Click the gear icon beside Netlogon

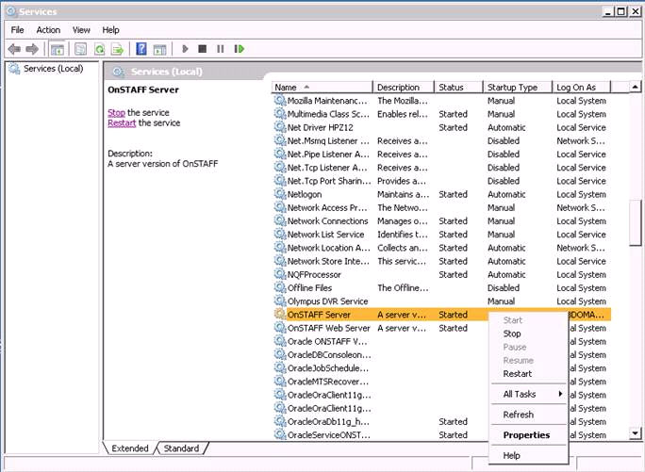click(x=280, y=194)
